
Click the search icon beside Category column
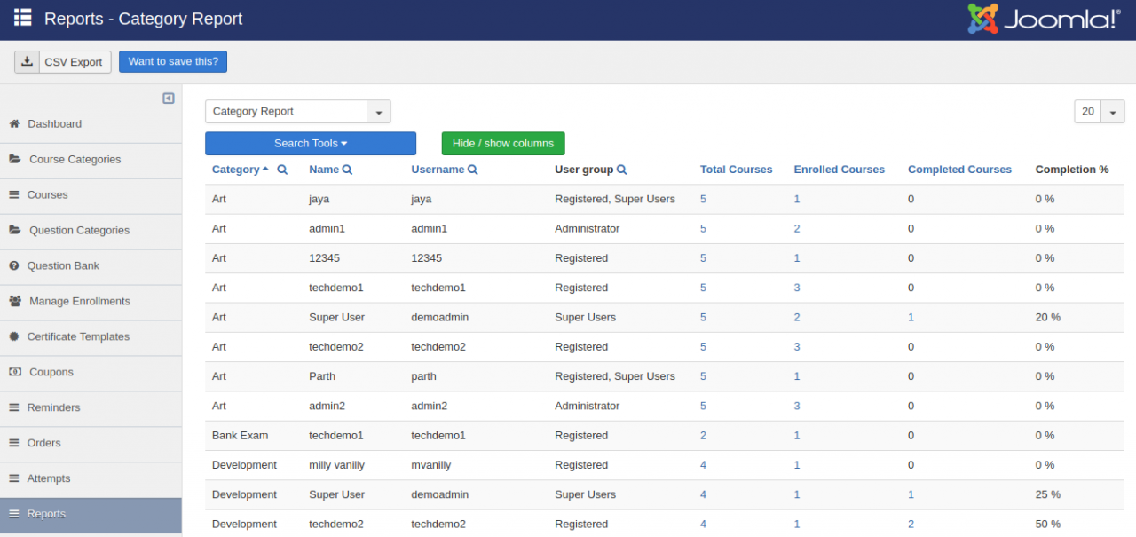click(x=282, y=170)
